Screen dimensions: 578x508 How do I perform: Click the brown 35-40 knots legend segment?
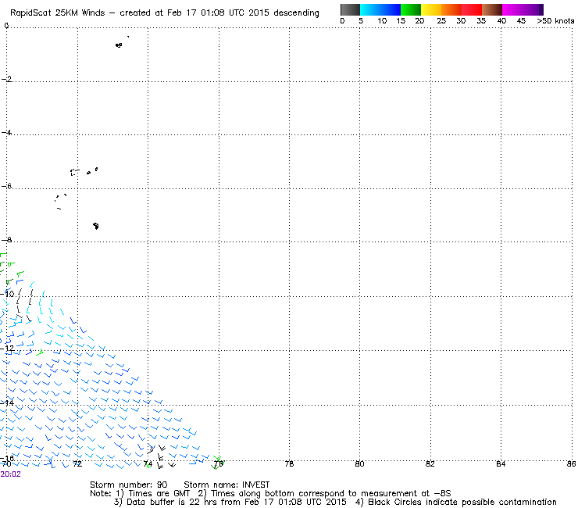click(492, 9)
